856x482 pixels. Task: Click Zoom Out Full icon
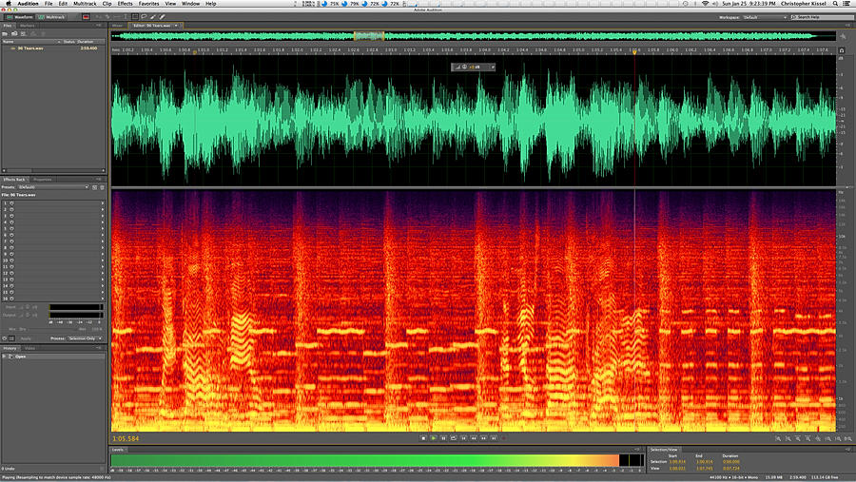click(818, 438)
